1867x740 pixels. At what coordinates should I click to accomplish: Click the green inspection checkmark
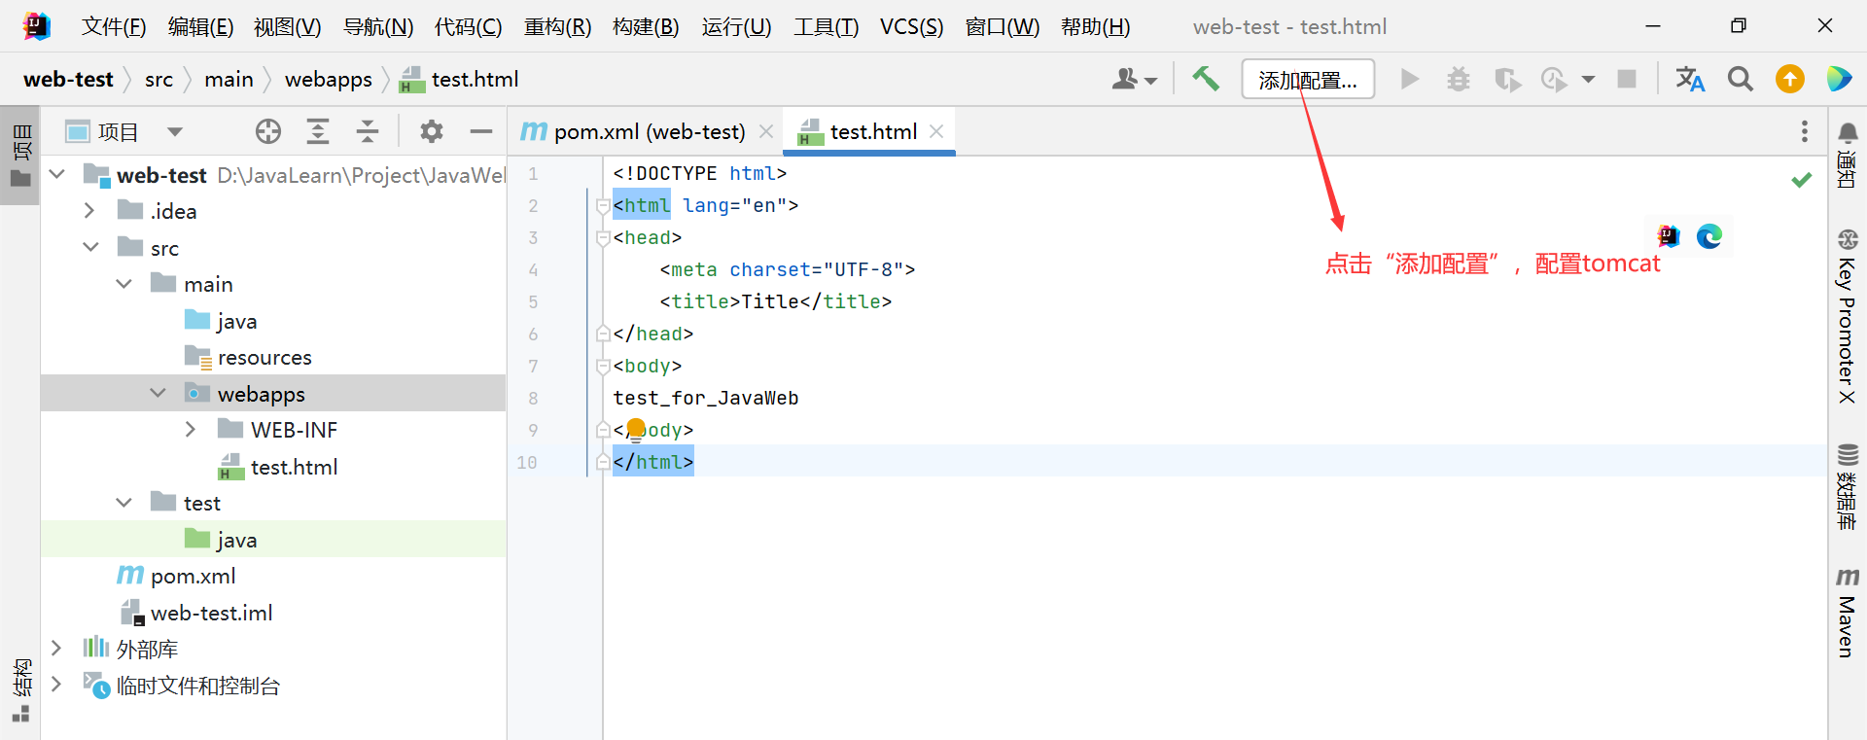[1802, 179]
